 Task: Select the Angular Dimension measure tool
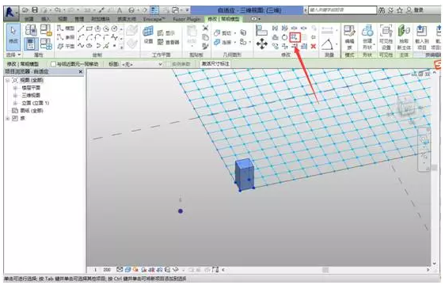(x=328, y=44)
